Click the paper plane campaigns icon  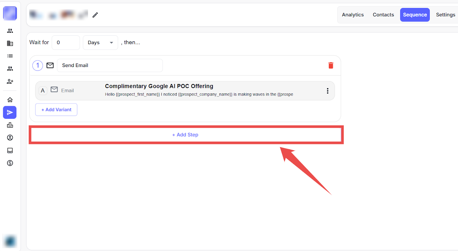point(10,112)
